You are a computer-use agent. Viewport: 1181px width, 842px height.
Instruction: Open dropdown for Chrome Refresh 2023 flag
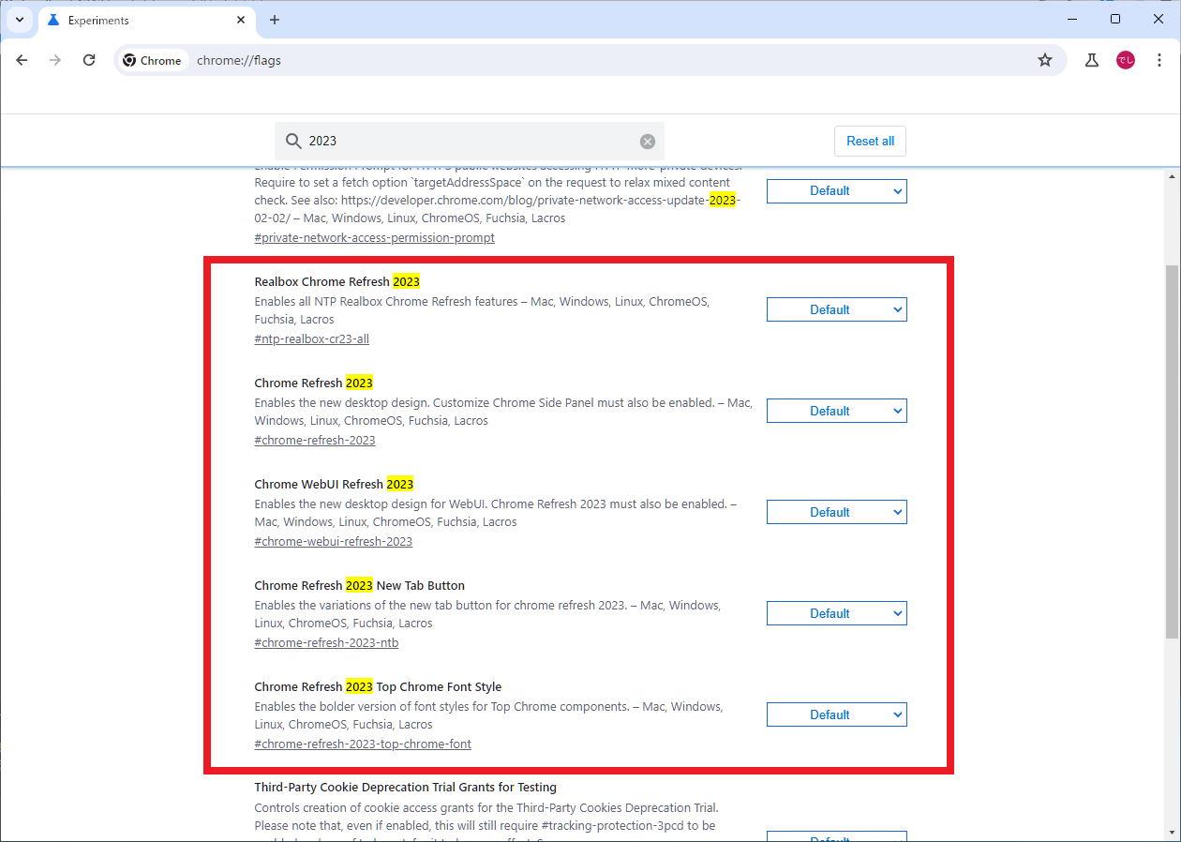(837, 411)
